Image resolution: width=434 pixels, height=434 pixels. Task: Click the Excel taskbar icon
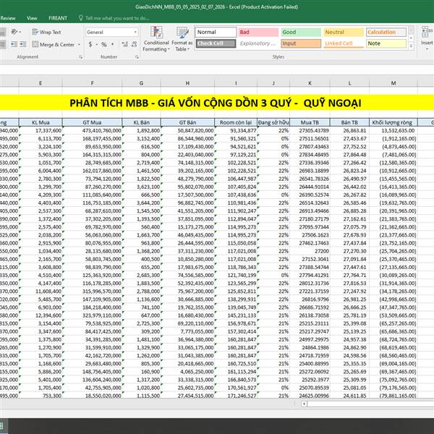(x=1, y=426)
